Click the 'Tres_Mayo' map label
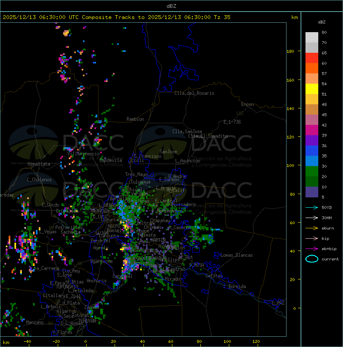The height and width of the screenshot is (347, 343). 136,174
